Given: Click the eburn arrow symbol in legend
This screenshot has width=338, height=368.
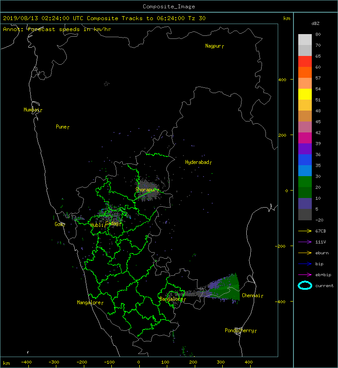Looking at the screenshot, I should coord(305,253).
